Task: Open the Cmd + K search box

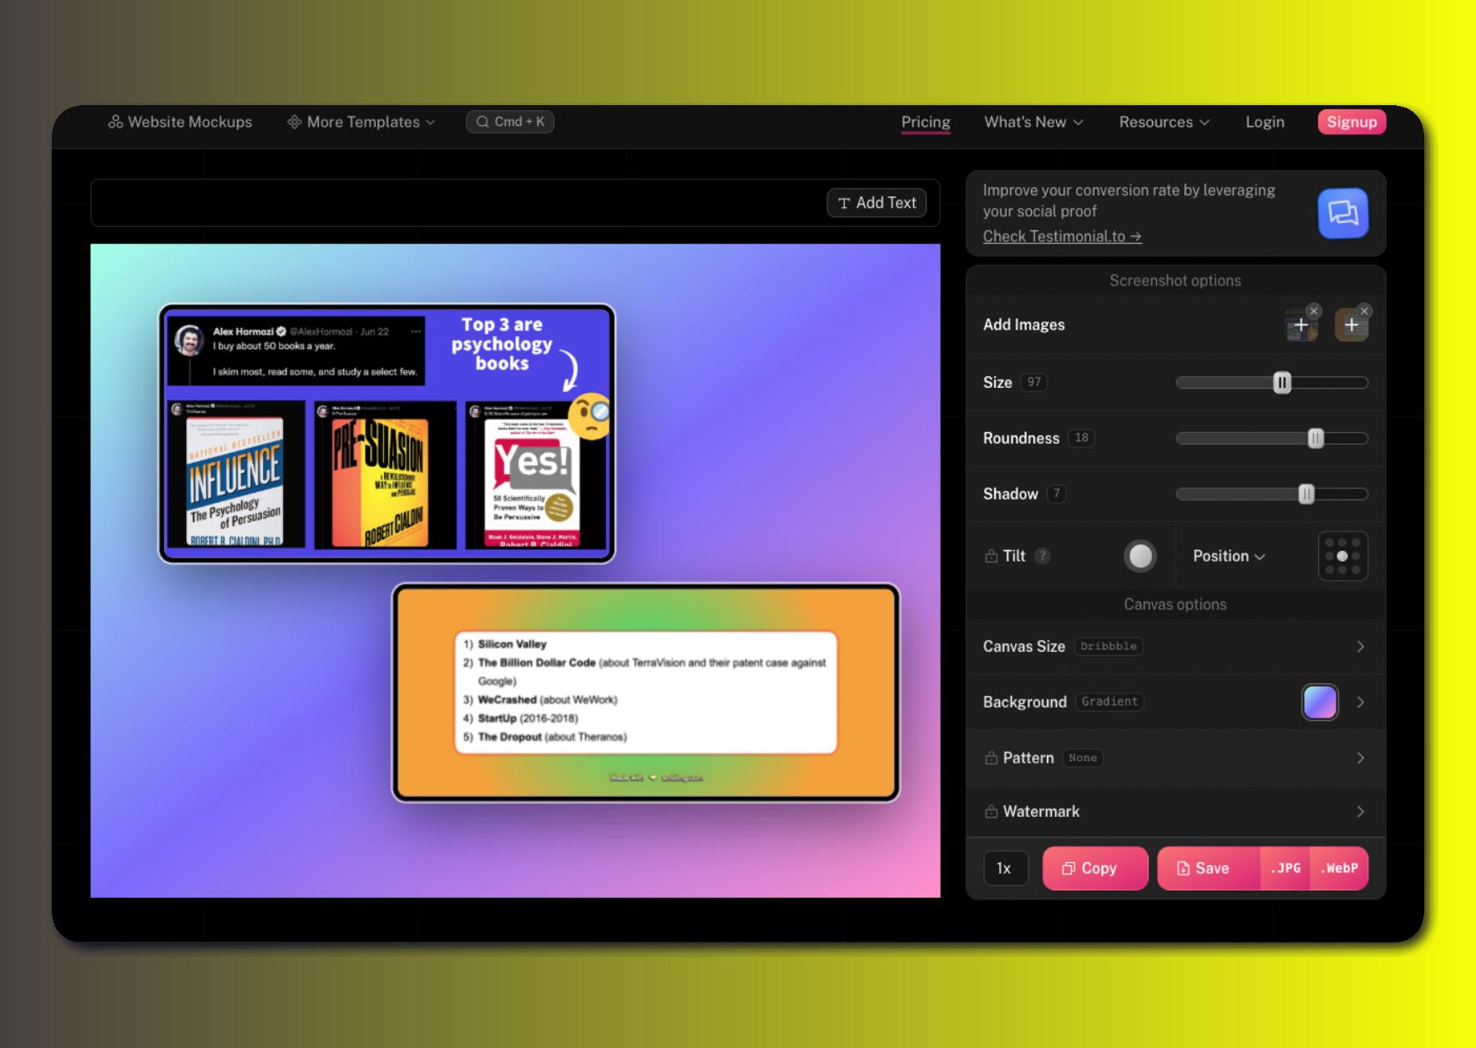Action: point(510,122)
